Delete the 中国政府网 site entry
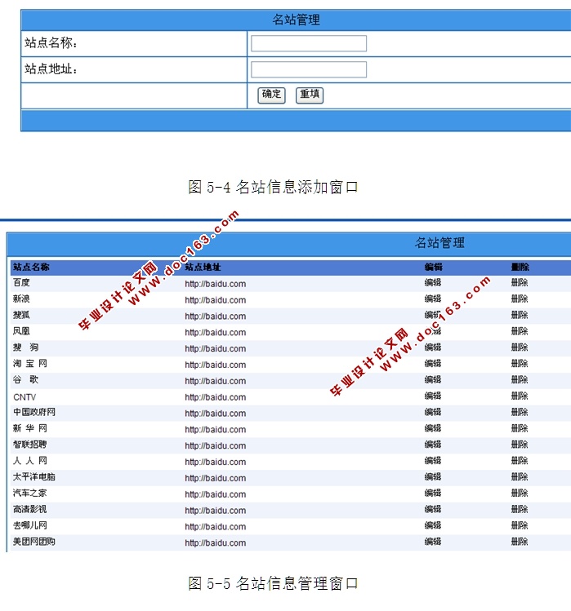571x611 pixels. click(520, 412)
